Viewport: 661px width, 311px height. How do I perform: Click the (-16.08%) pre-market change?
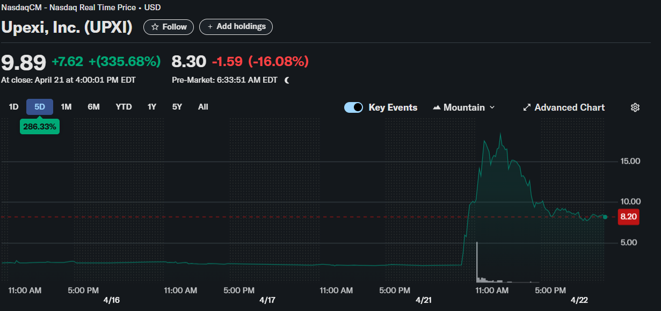pyautogui.click(x=278, y=62)
